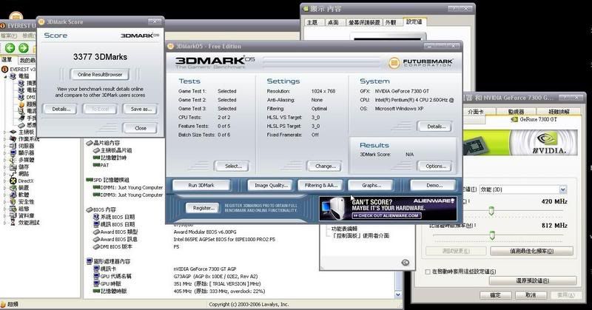Open the 外觀 tab in 顯示內容
Viewport: 592px width, 310px height.
click(x=391, y=23)
